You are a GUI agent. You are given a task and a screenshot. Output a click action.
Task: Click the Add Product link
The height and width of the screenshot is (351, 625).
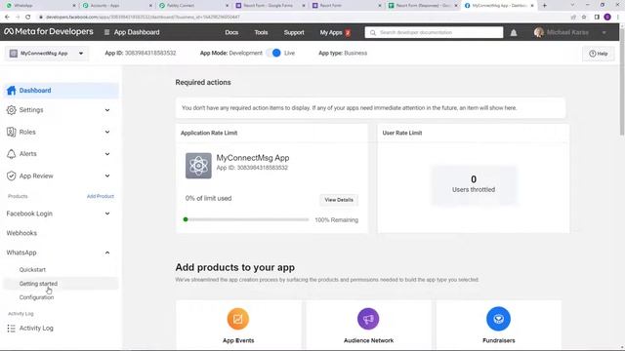[101, 196]
